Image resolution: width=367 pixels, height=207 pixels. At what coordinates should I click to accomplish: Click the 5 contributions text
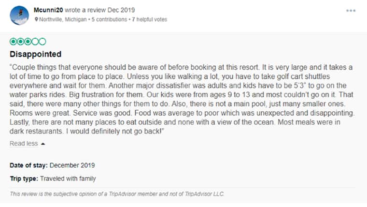coord(109,19)
